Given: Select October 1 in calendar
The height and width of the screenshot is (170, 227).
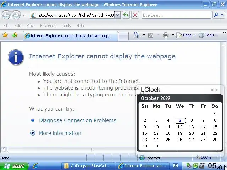Looking at the screenshot, I should click(x=215, y=114).
